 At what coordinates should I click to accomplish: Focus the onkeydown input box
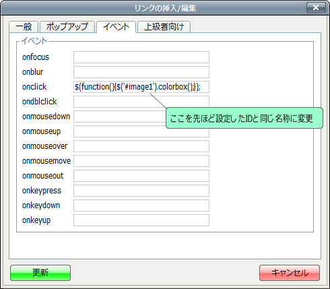click(x=141, y=205)
